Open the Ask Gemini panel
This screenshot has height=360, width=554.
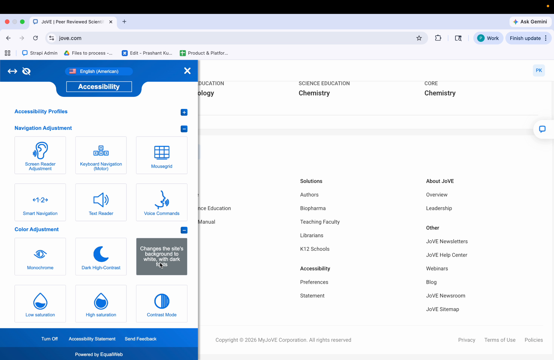(x=530, y=22)
